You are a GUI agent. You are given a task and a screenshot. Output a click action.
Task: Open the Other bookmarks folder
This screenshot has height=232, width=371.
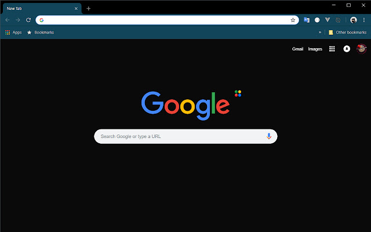coord(348,32)
